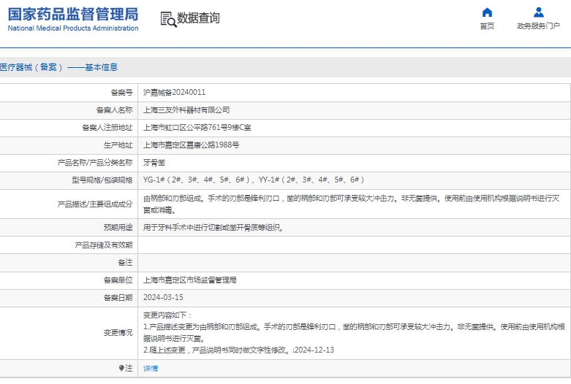Select the product description starting 由柄部和刃部组成
This screenshot has width=571, height=384.
(x=351, y=204)
